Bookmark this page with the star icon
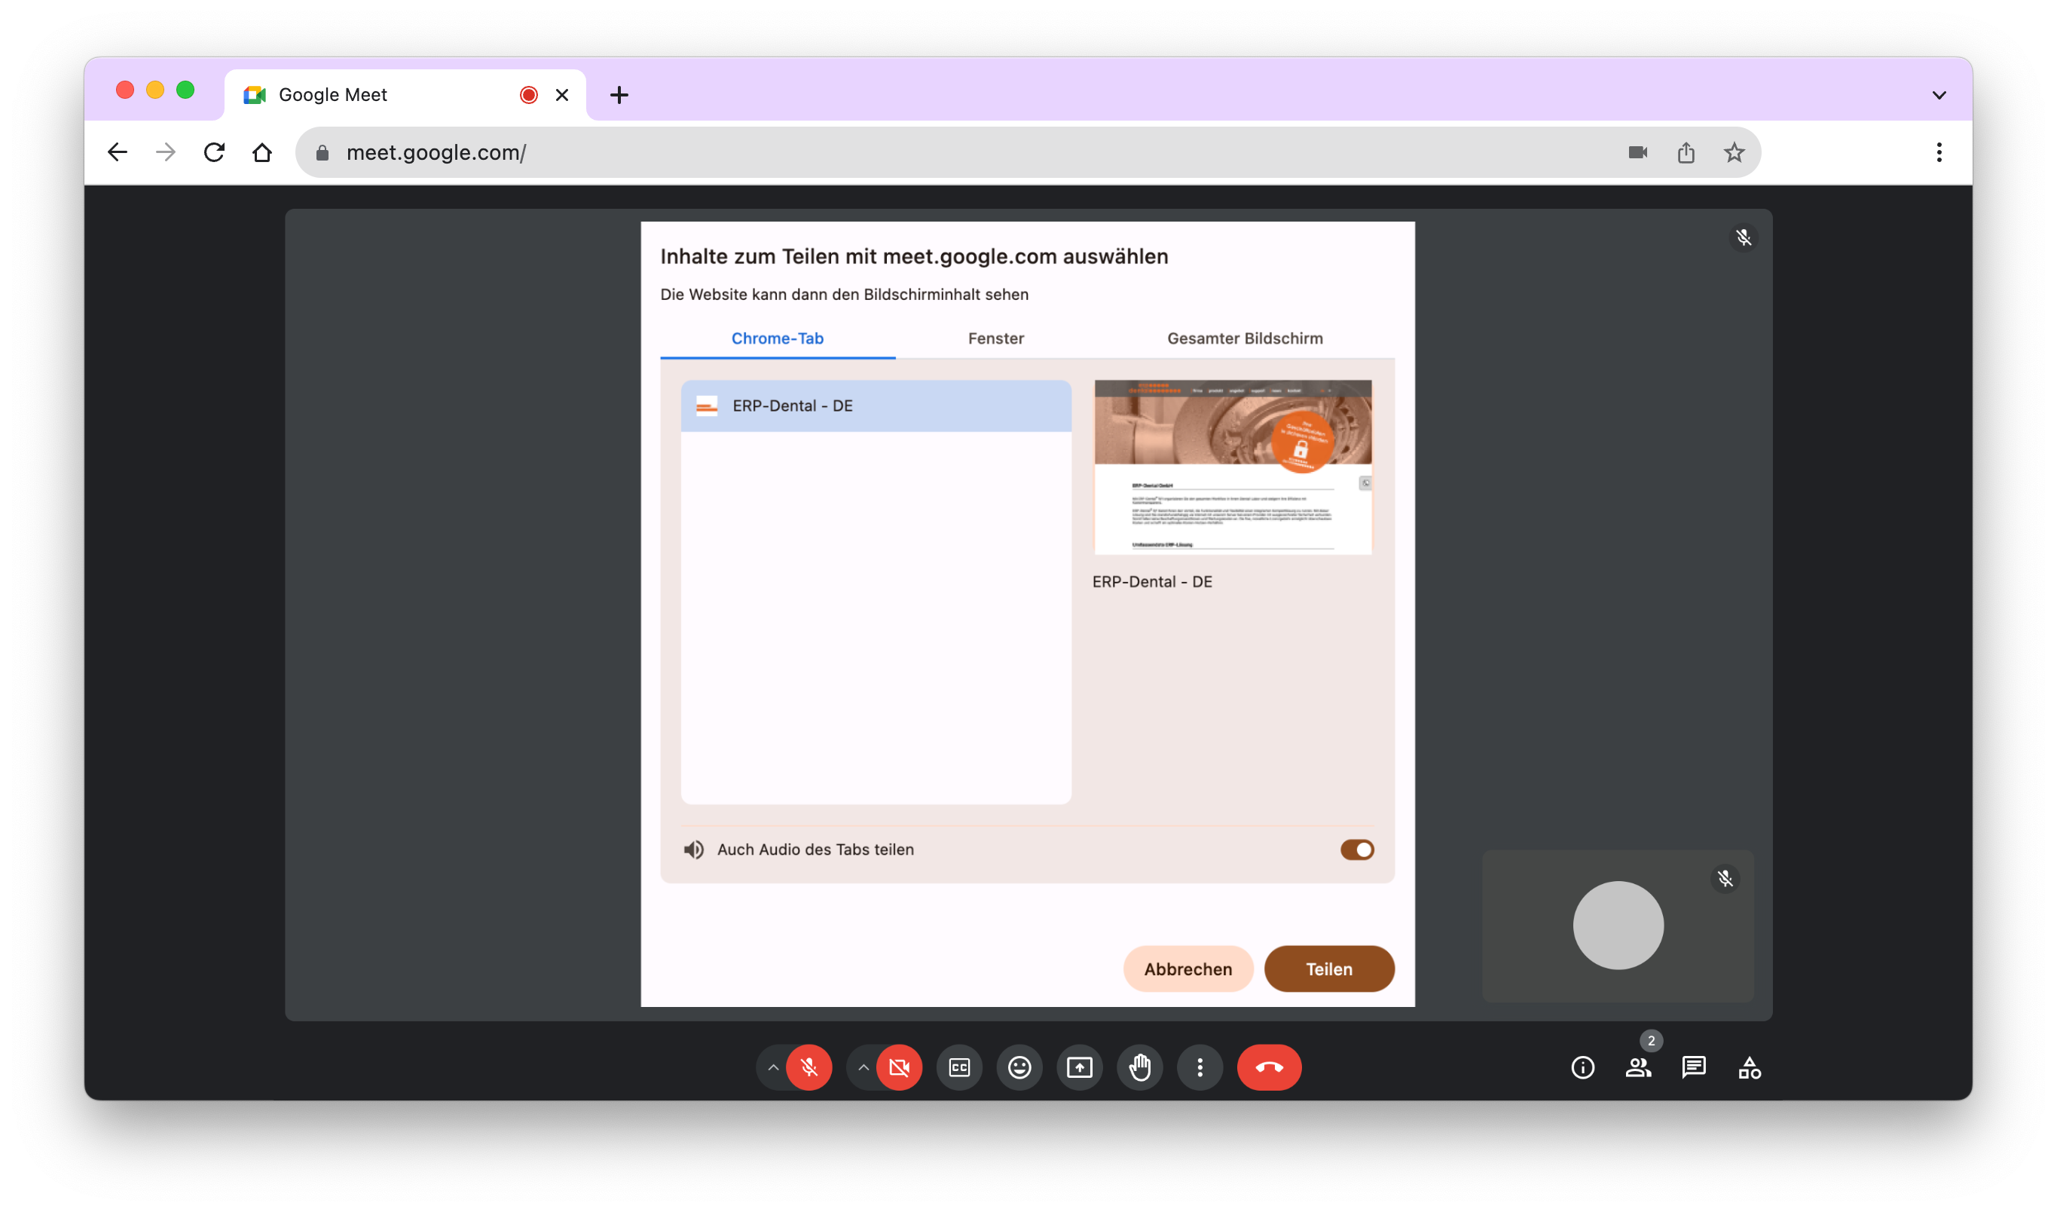Image resolution: width=2057 pixels, height=1212 pixels. click(1734, 152)
